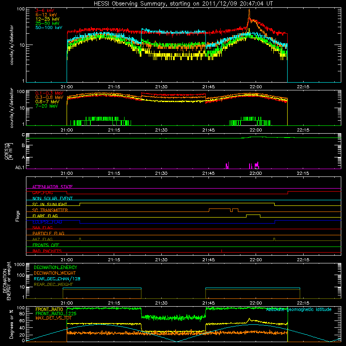Click the second AAZ_FLAG pulse after 22:00
Viewport: 346px width, 346px height.
click(274, 239)
